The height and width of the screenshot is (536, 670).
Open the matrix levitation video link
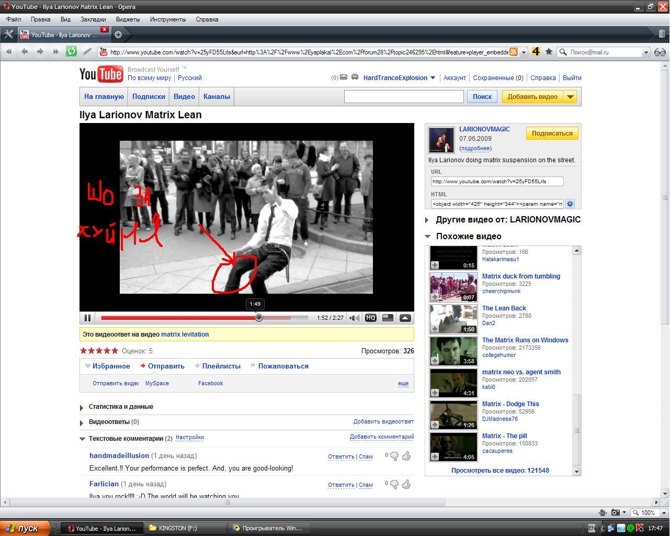[185, 334]
